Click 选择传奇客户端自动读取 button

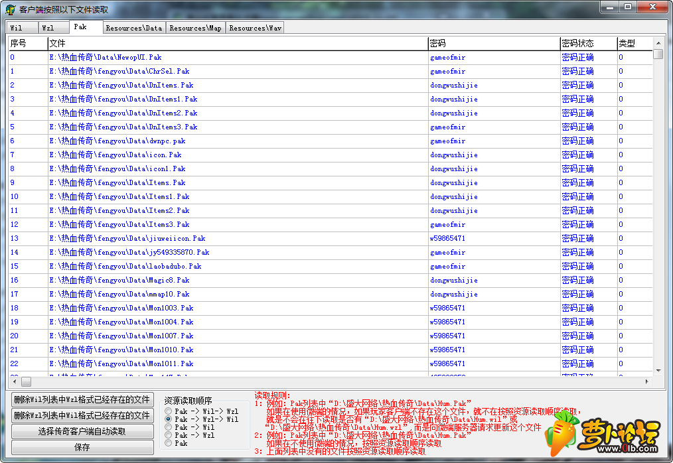coord(82,431)
